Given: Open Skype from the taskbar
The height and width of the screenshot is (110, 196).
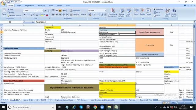Looking at the screenshot, I should click(x=81, y=107).
